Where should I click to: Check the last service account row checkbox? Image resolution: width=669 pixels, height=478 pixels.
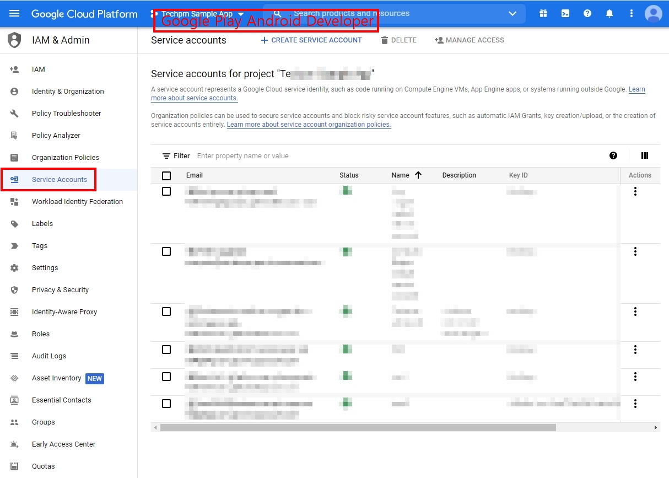[166, 404]
